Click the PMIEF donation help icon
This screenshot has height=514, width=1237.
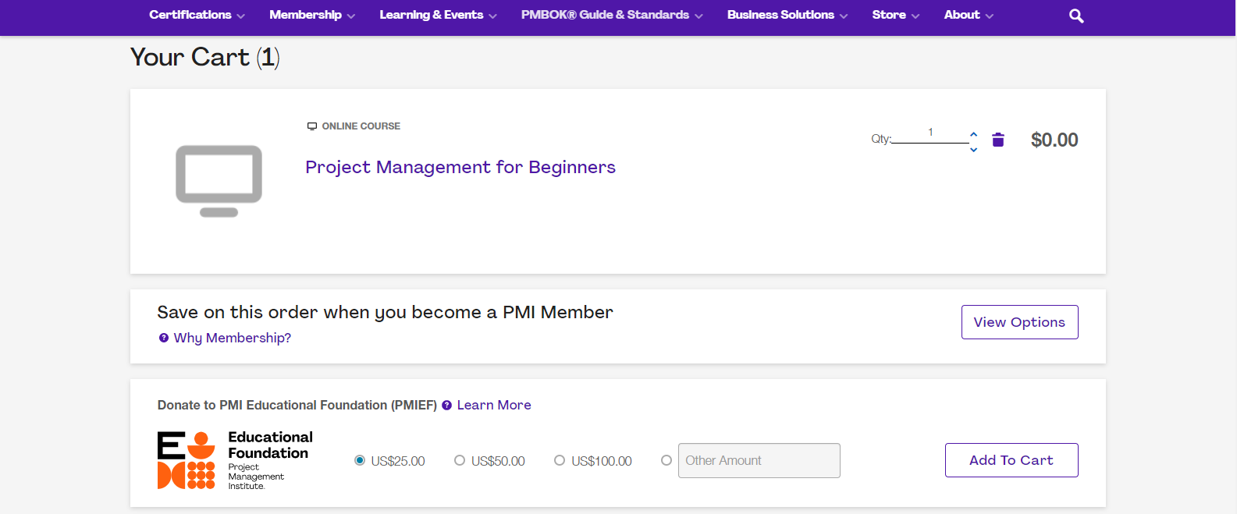tap(446, 405)
